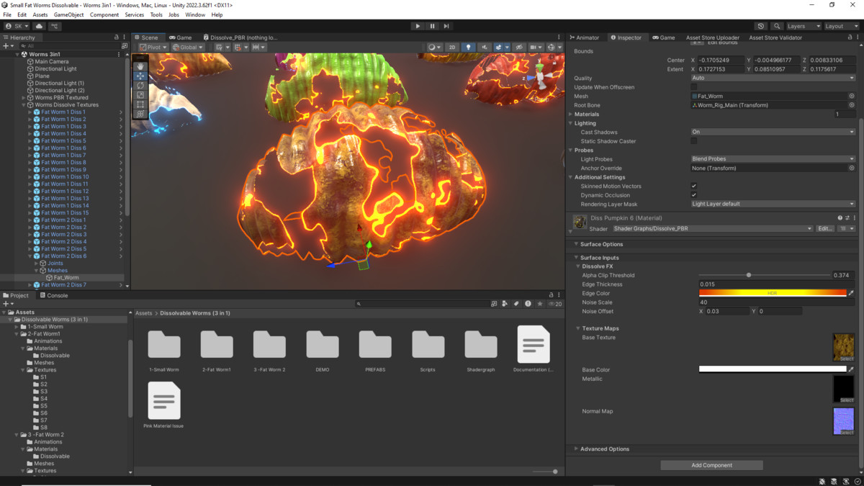Click the eyedropper next to Edge Color
Screen dimensions: 864x486
pos(851,294)
